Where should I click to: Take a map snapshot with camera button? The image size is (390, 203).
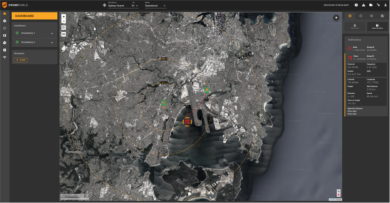point(64,28)
